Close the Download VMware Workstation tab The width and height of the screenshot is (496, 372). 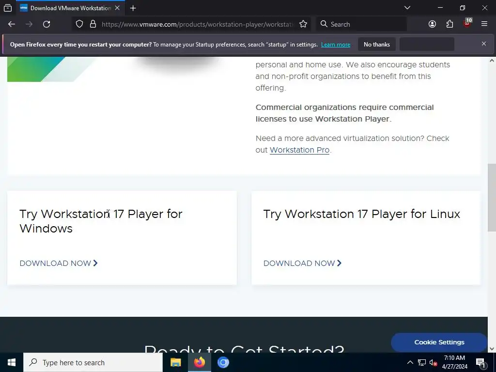(117, 8)
